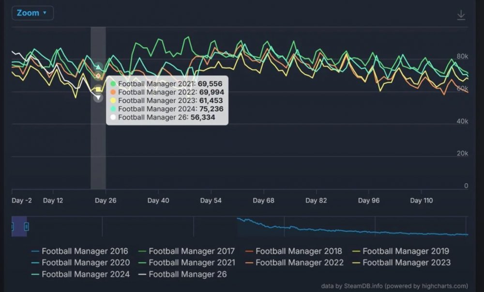Hide the Football Manager 2018 series
This screenshot has width=484, height=292.
click(294, 251)
